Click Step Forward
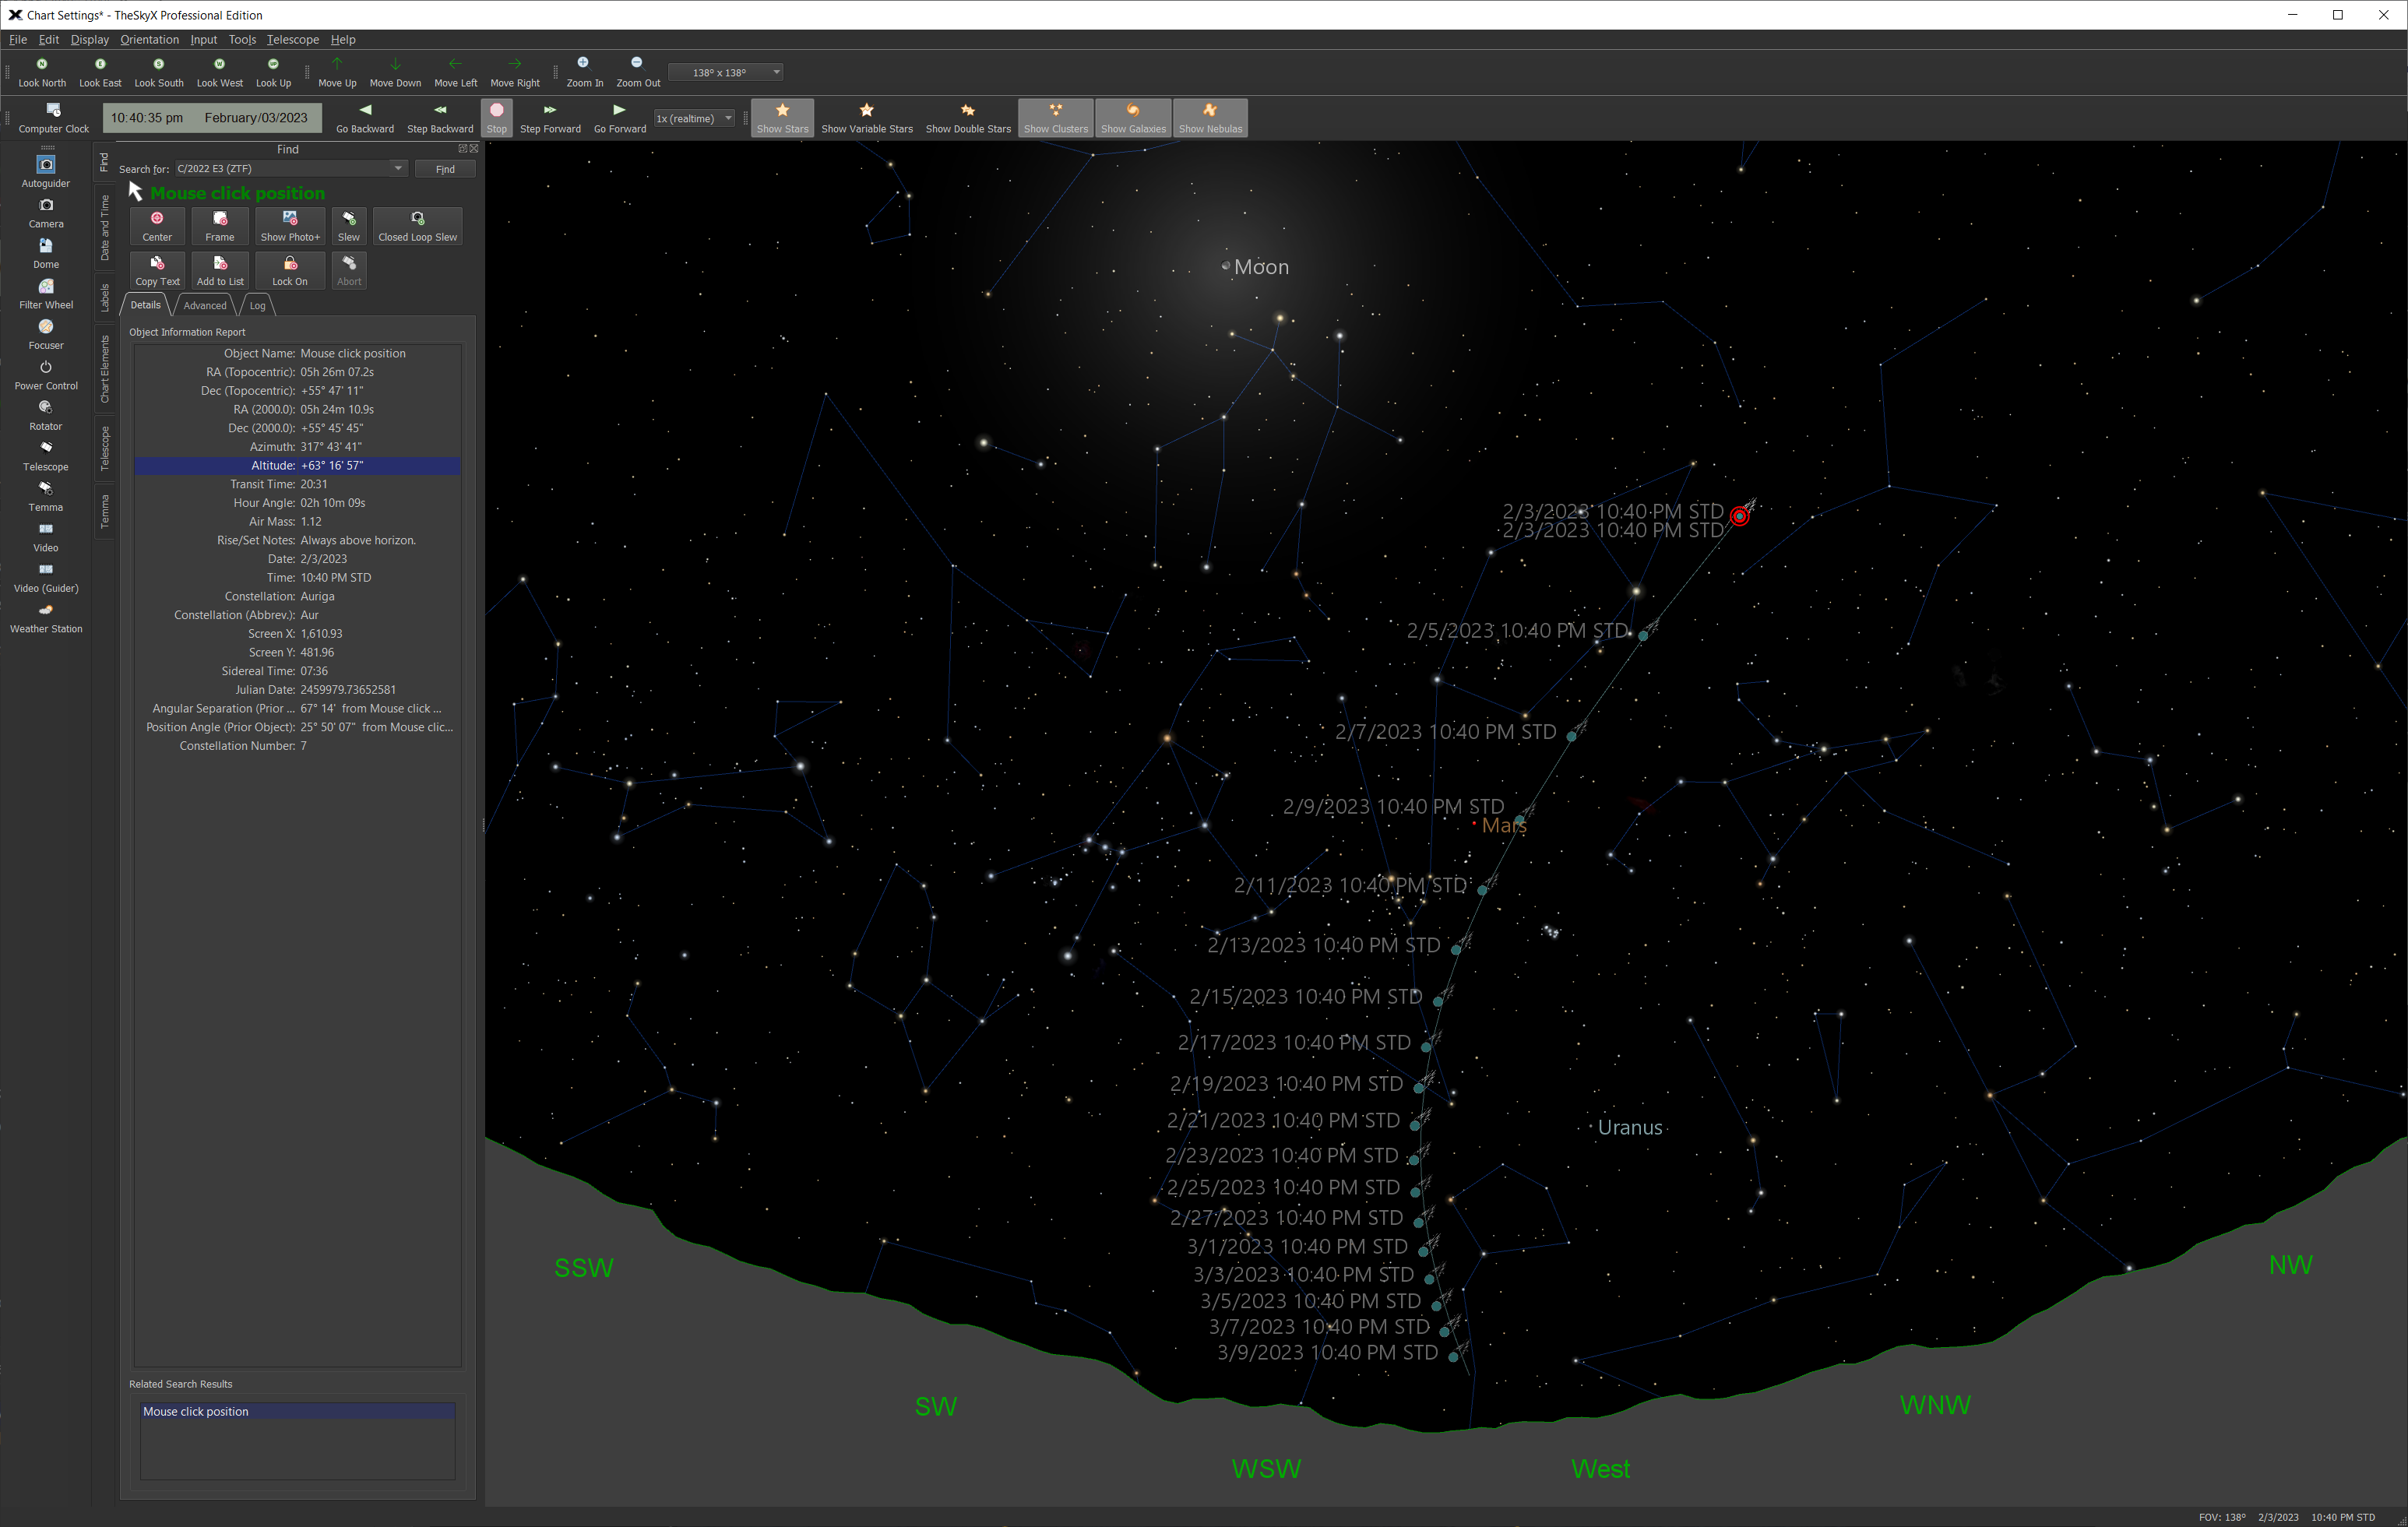The height and width of the screenshot is (1527, 2408). pyautogui.click(x=550, y=117)
